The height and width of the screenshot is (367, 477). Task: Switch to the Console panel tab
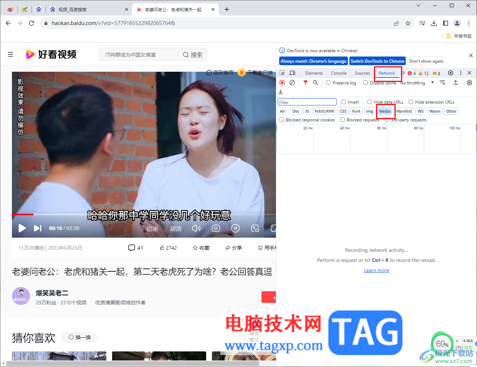(339, 73)
